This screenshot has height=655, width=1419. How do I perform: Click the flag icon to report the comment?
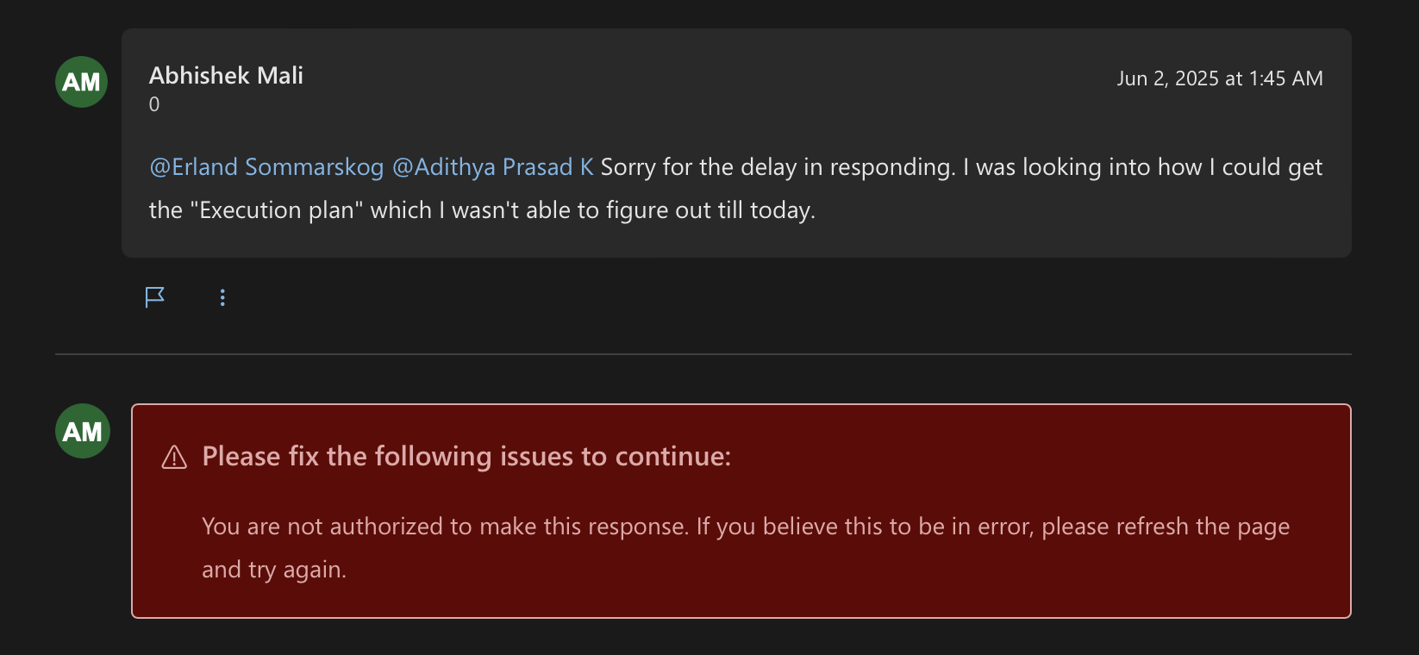[155, 297]
